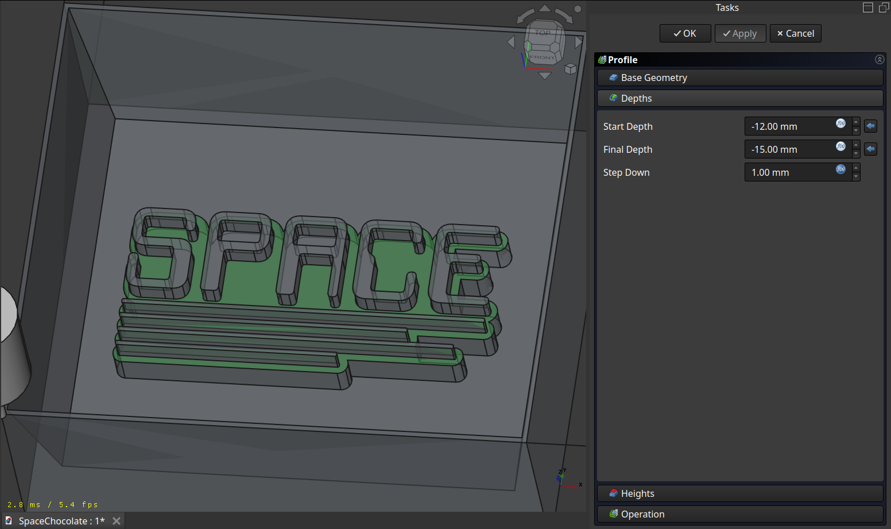Image resolution: width=891 pixels, height=529 pixels.
Task: Close the SpaceChocolate document tab
Action: [x=117, y=521]
